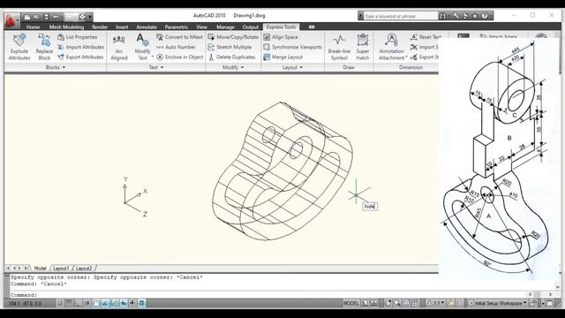The width and height of the screenshot is (565, 318).
Task: Select the Super Hatch tool
Action: (363, 47)
